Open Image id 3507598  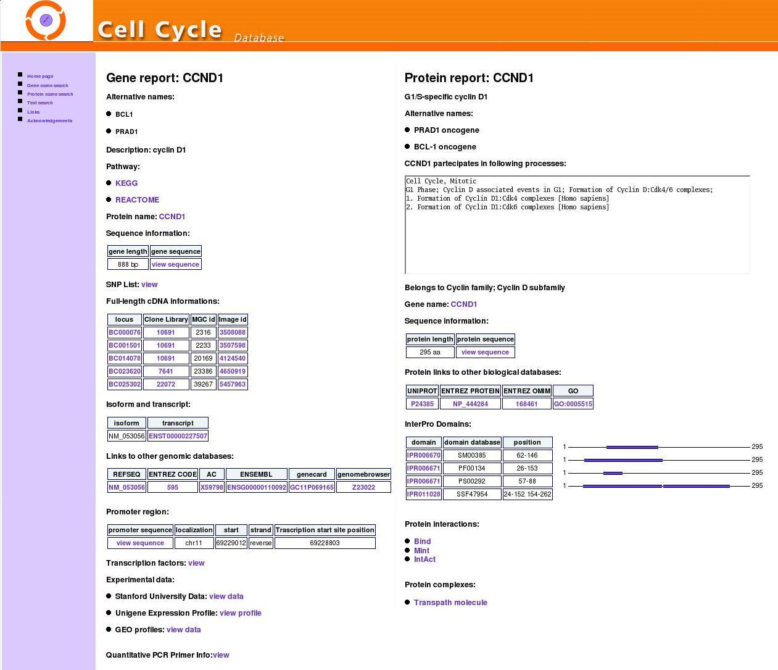[x=233, y=345]
